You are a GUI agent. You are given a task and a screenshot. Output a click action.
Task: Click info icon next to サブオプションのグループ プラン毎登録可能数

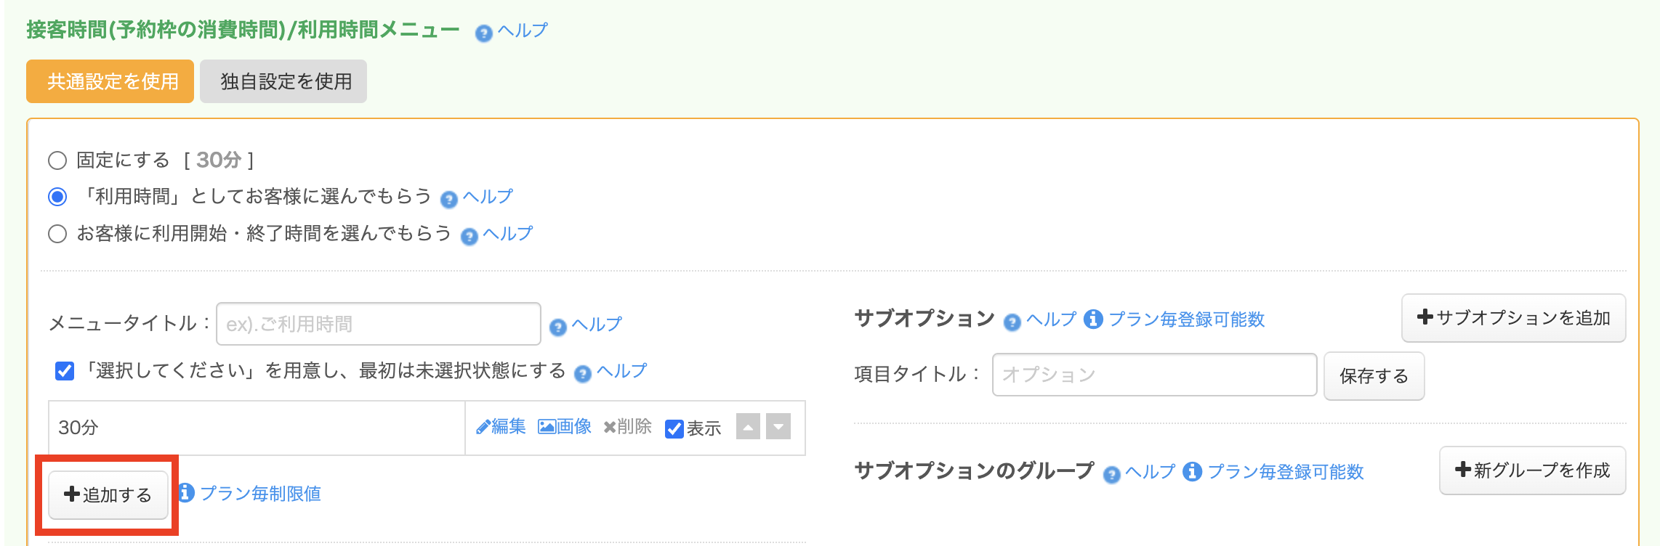coord(1192,472)
